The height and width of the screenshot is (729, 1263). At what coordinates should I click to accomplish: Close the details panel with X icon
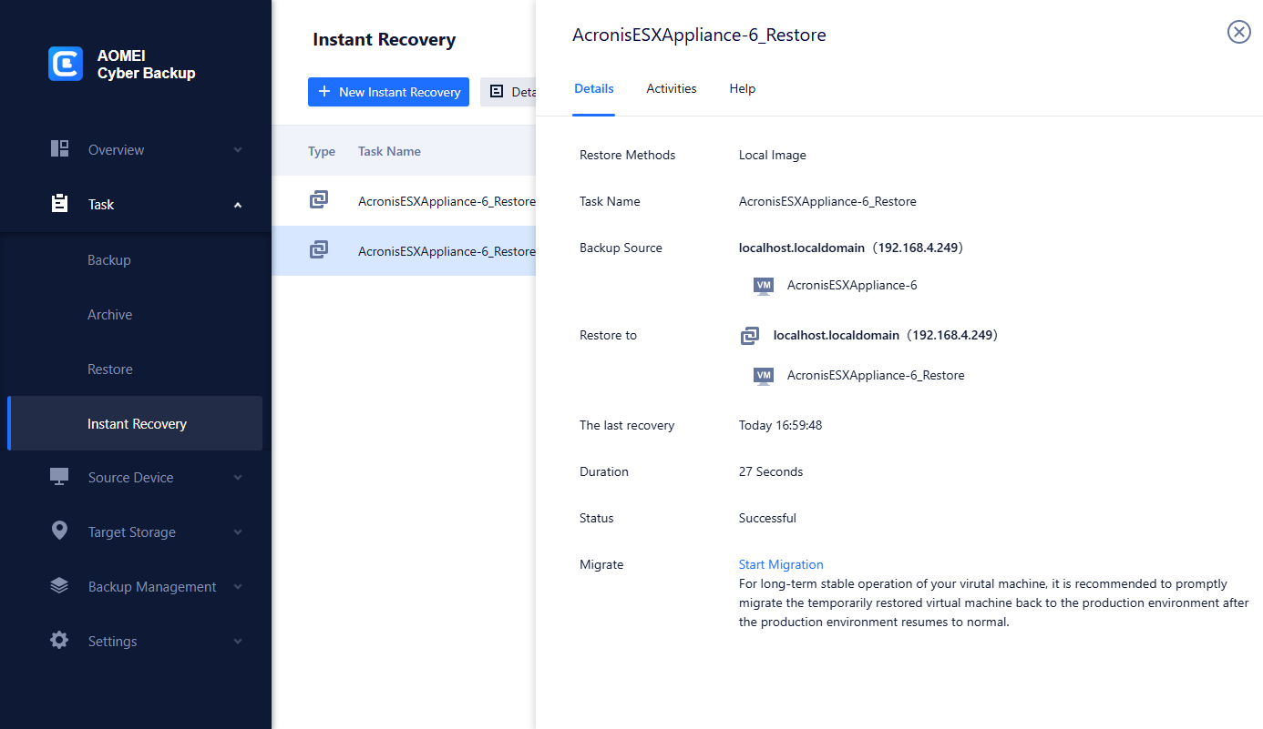pos(1238,33)
